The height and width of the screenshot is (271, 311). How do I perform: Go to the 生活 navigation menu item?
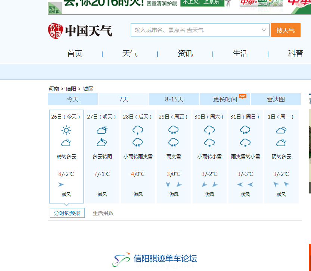click(x=240, y=54)
